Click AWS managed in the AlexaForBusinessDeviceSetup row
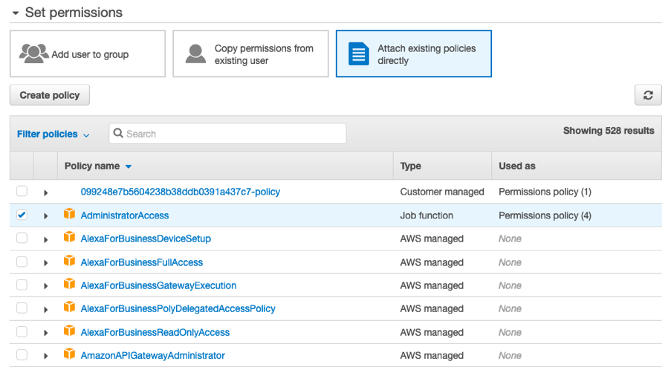The image size is (668, 373). coord(432,239)
